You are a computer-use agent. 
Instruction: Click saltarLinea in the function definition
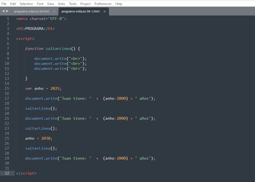tap(58, 48)
